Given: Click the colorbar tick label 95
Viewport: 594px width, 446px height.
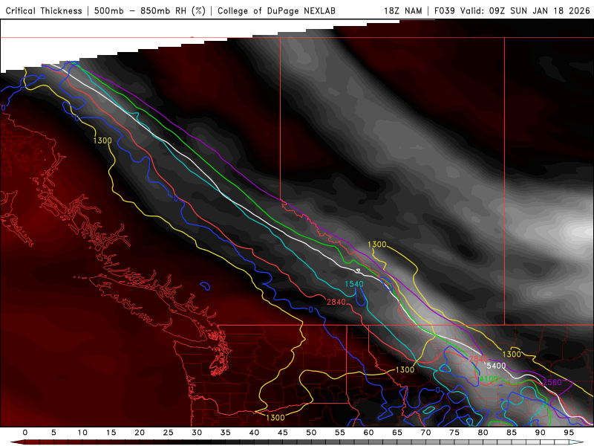Looking at the screenshot, I should point(569,433).
